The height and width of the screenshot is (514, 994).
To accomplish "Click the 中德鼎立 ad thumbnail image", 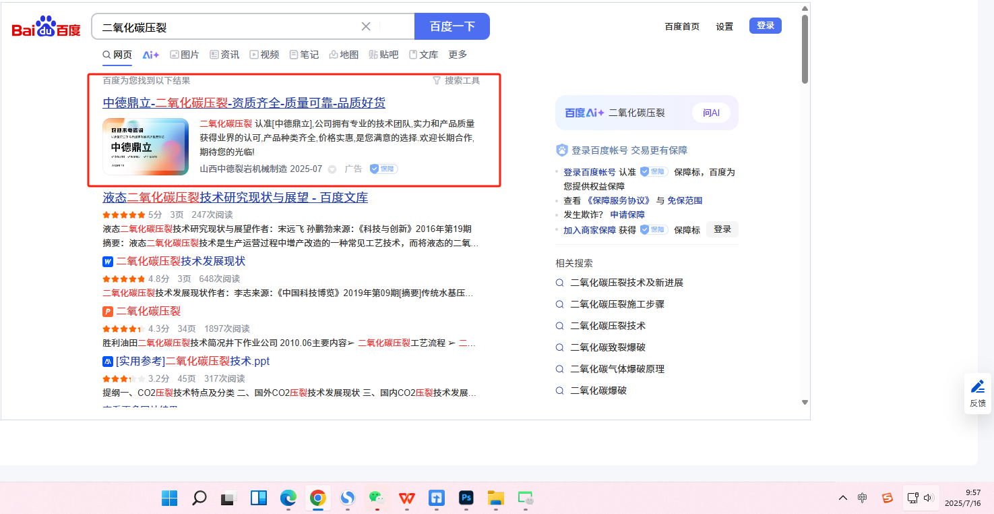I will click(146, 146).
